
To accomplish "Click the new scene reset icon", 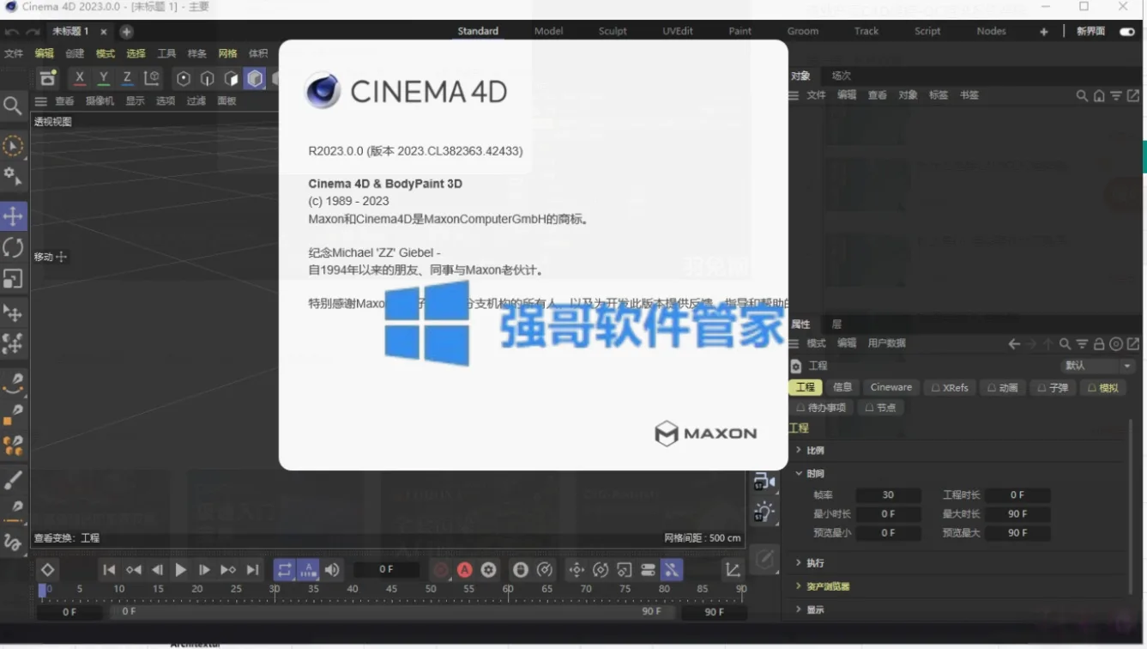I will pyautogui.click(x=48, y=78).
